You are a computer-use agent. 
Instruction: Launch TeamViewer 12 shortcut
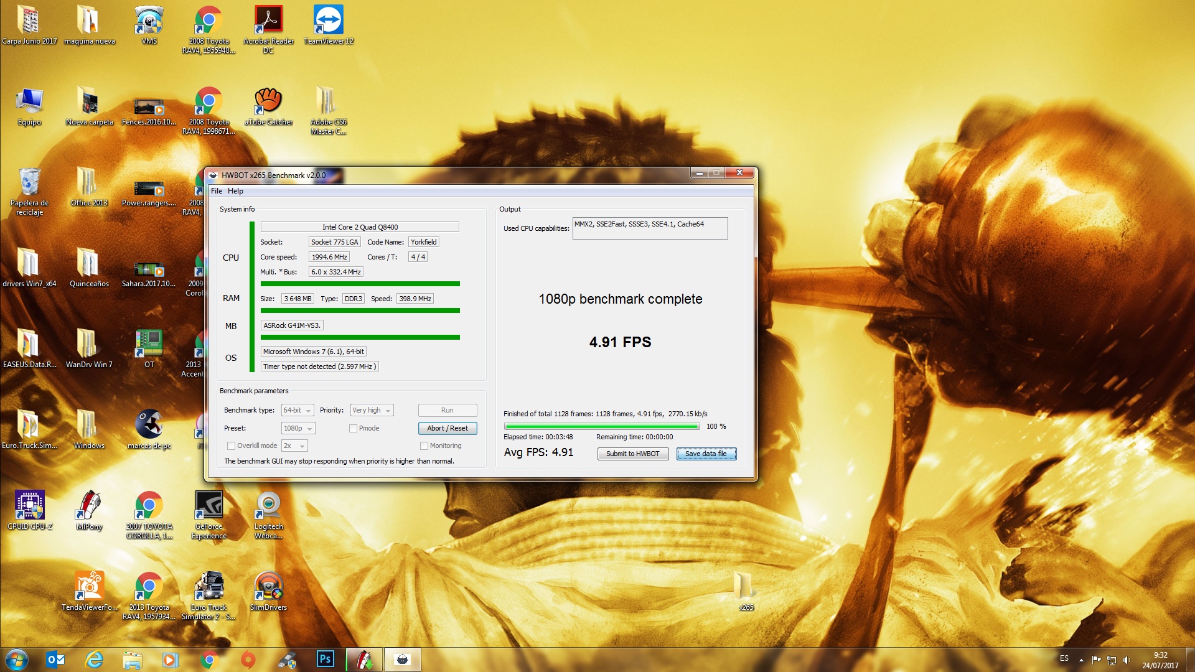[328, 25]
